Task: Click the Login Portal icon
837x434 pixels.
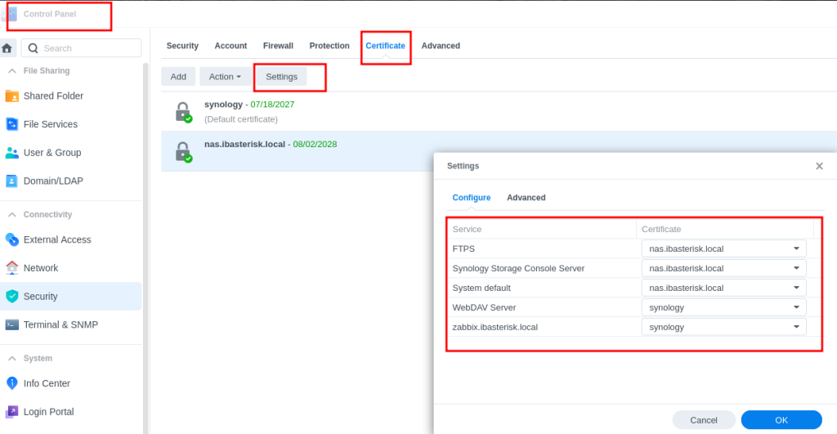Action: [x=11, y=412]
